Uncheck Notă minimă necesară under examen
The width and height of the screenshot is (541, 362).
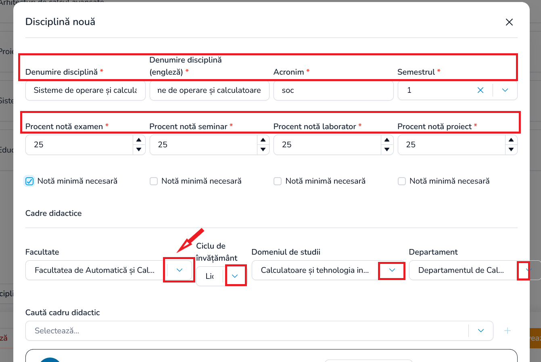pyautogui.click(x=29, y=181)
